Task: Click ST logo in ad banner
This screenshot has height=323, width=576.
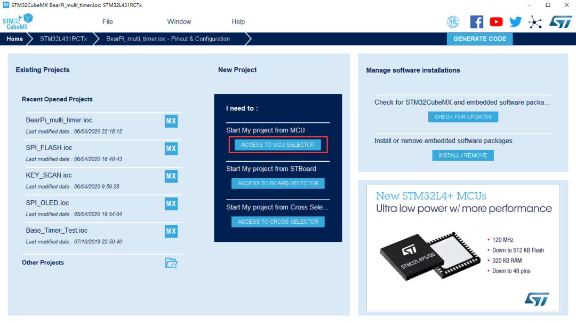Action: [x=537, y=299]
